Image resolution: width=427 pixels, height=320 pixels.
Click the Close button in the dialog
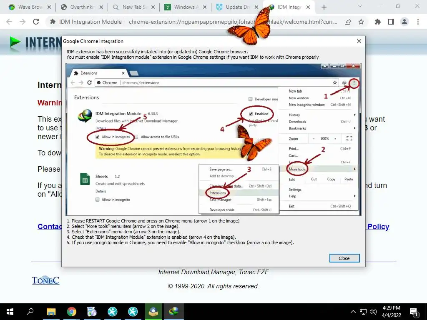click(x=344, y=258)
